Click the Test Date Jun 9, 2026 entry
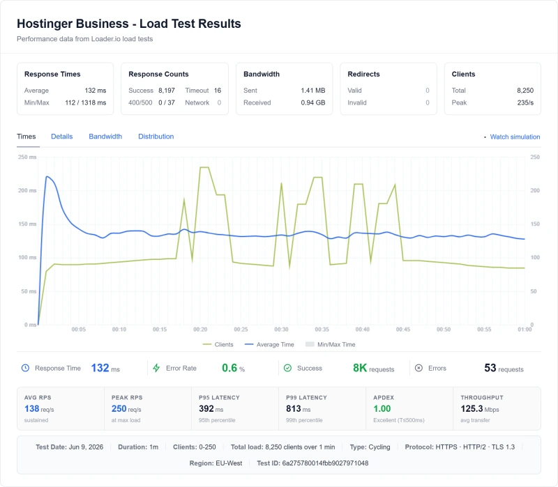558x487 pixels. tap(69, 447)
